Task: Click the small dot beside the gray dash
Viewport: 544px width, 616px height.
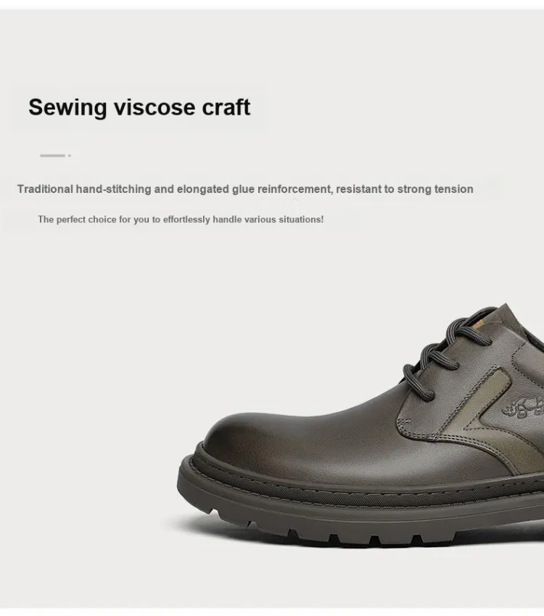Action: (70, 155)
